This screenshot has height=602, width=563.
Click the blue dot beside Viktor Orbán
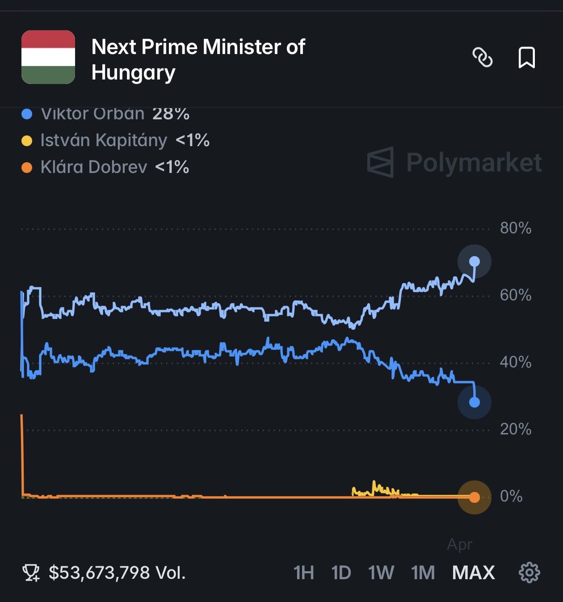click(x=27, y=114)
